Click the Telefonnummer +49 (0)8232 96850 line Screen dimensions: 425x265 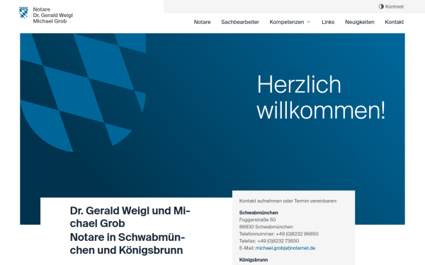click(278, 234)
